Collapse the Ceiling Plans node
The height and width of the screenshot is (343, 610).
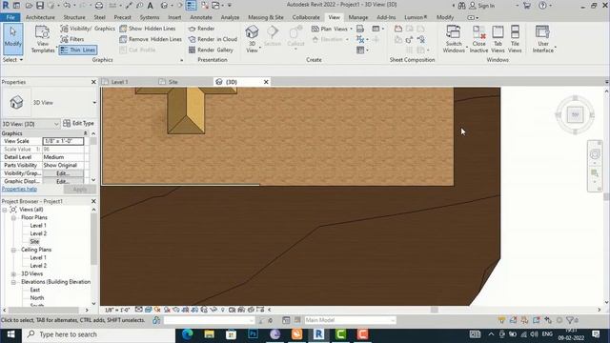13,250
